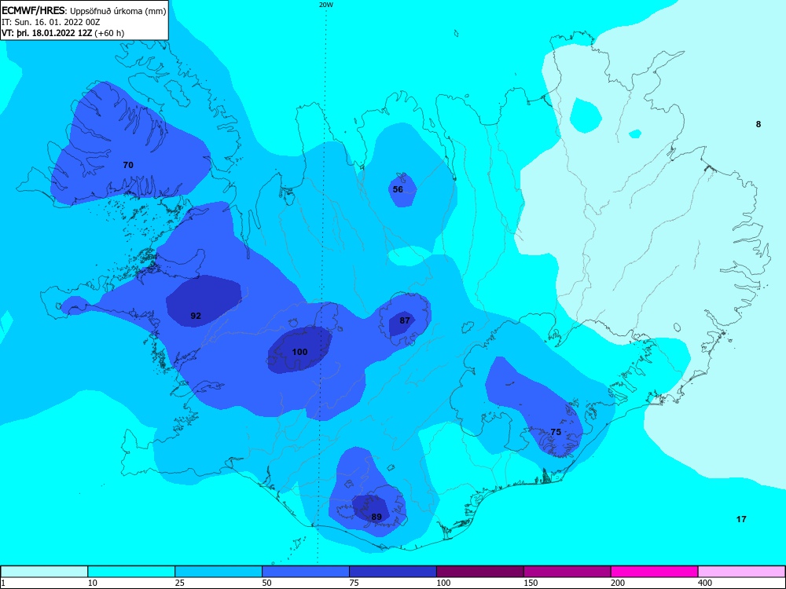Image resolution: width=786 pixels, height=589 pixels.
Task: Click the precipitation value 92 on the map
Action: point(196,316)
